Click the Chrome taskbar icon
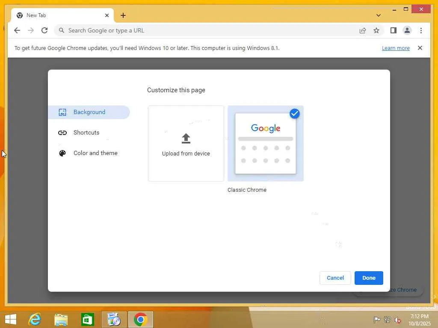The height and width of the screenshot is (328, 438). pos(140,319)
